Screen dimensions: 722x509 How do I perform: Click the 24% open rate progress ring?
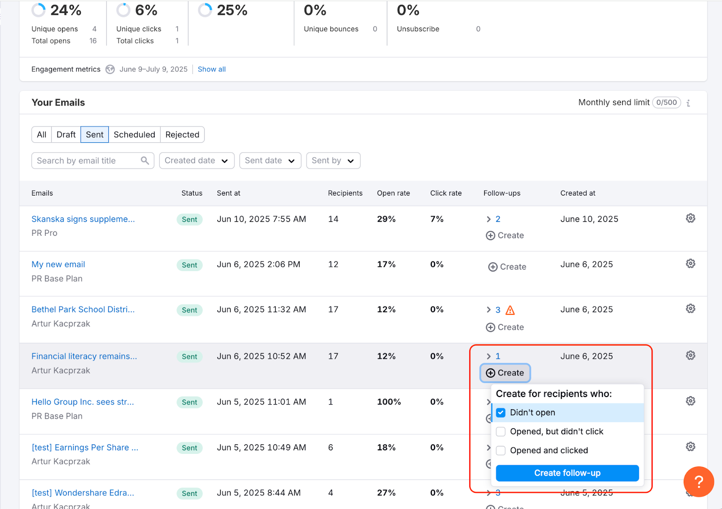39,10
